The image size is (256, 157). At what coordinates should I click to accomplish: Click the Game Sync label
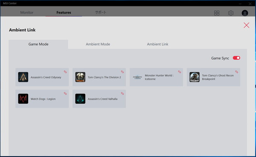220,58
